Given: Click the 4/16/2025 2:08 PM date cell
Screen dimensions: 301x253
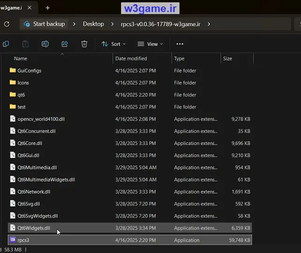Looking at the screenshot, I should click(x=136, y=119).
